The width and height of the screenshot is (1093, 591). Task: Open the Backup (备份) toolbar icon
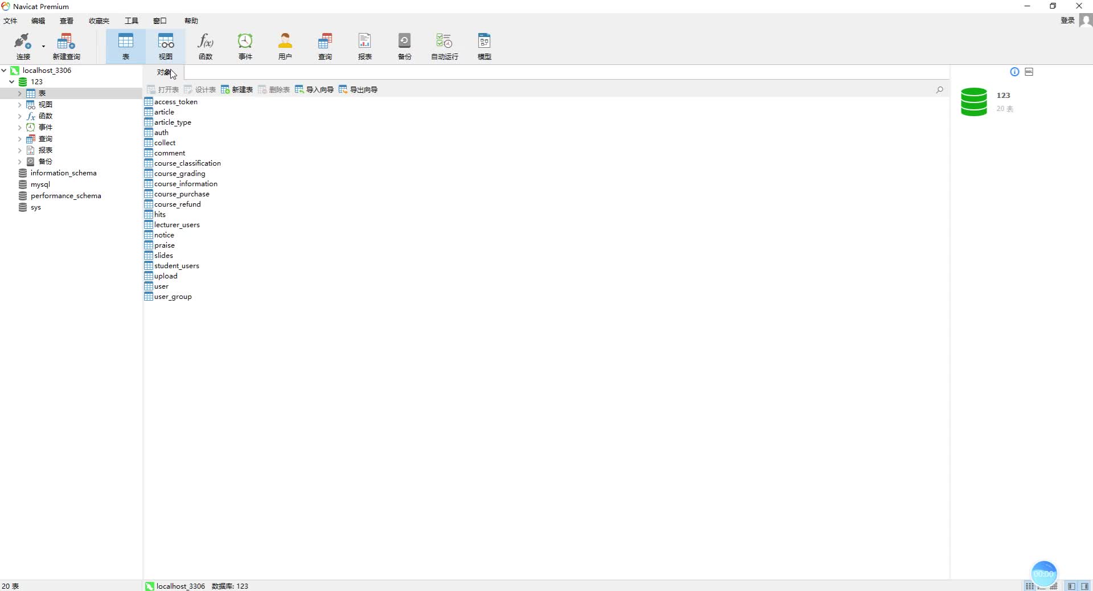(x=405, y=46)
